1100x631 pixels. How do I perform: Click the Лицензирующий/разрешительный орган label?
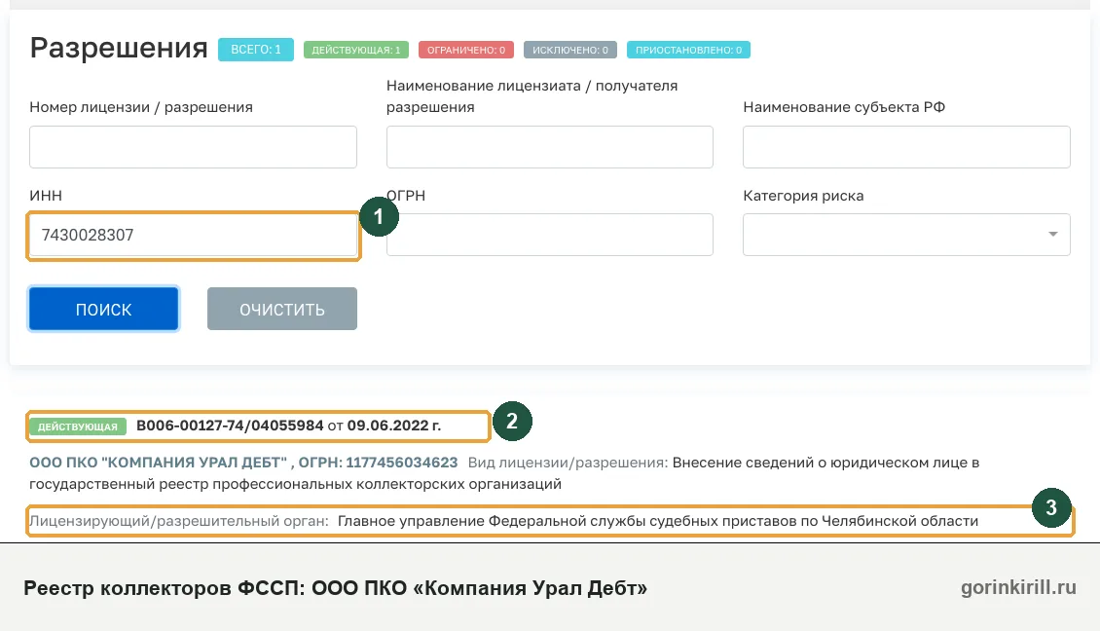(179, 522)
